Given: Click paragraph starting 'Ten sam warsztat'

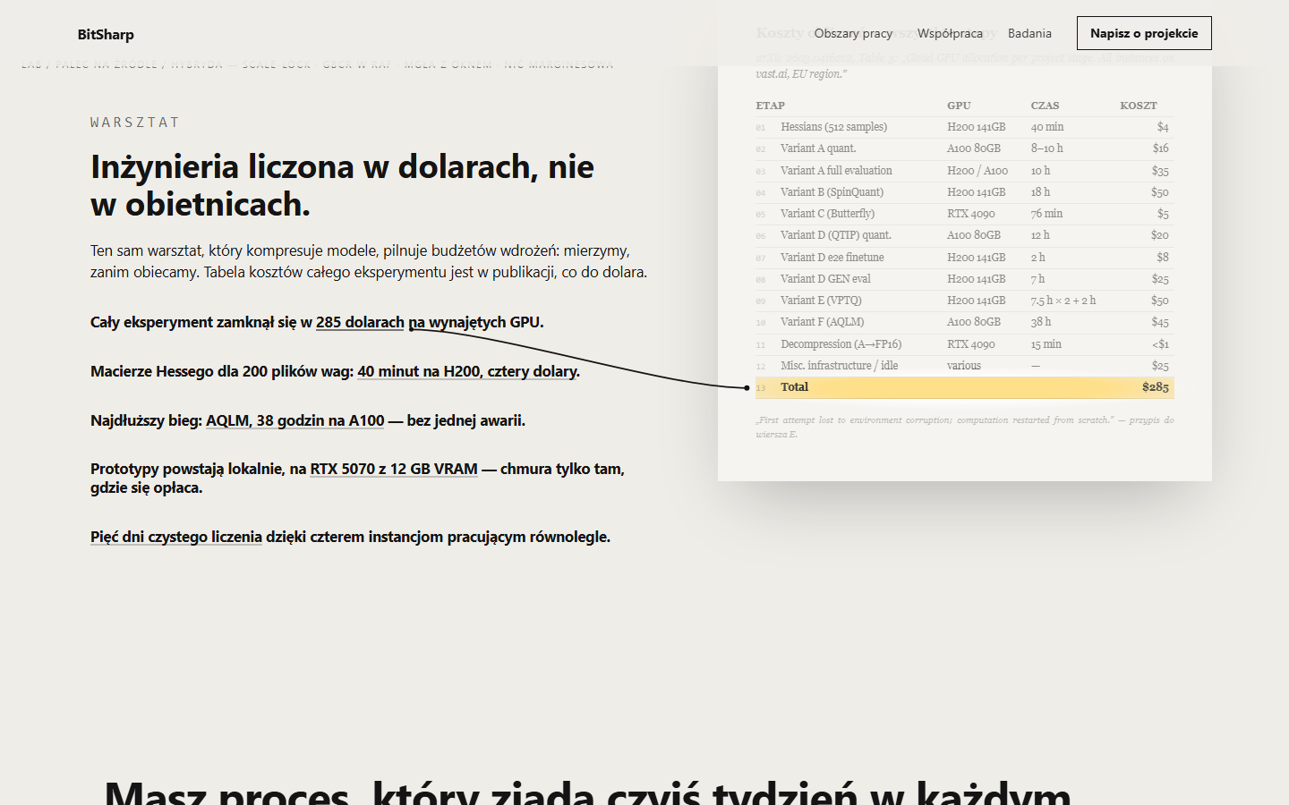Looking at the screenshot, I should [369, 261].
